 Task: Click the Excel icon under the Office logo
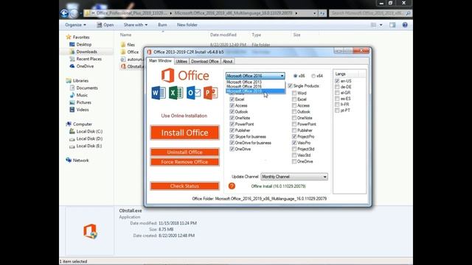(x=176, y=93)
